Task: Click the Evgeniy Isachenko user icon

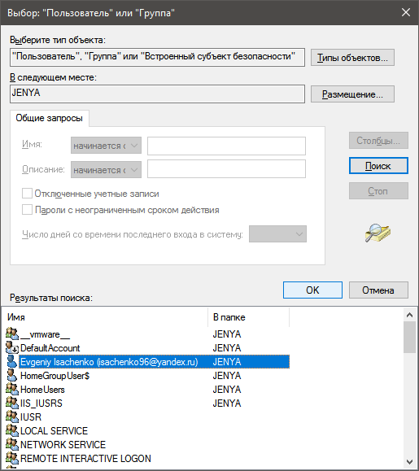Action: click(x=12, y=362)
